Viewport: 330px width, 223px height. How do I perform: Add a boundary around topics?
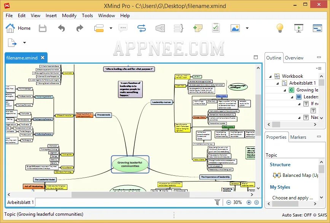tap(160, 28)
